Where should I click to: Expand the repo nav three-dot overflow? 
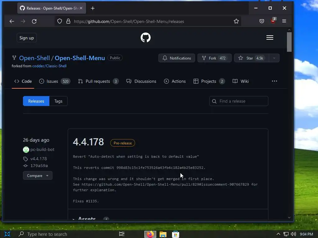275,81
